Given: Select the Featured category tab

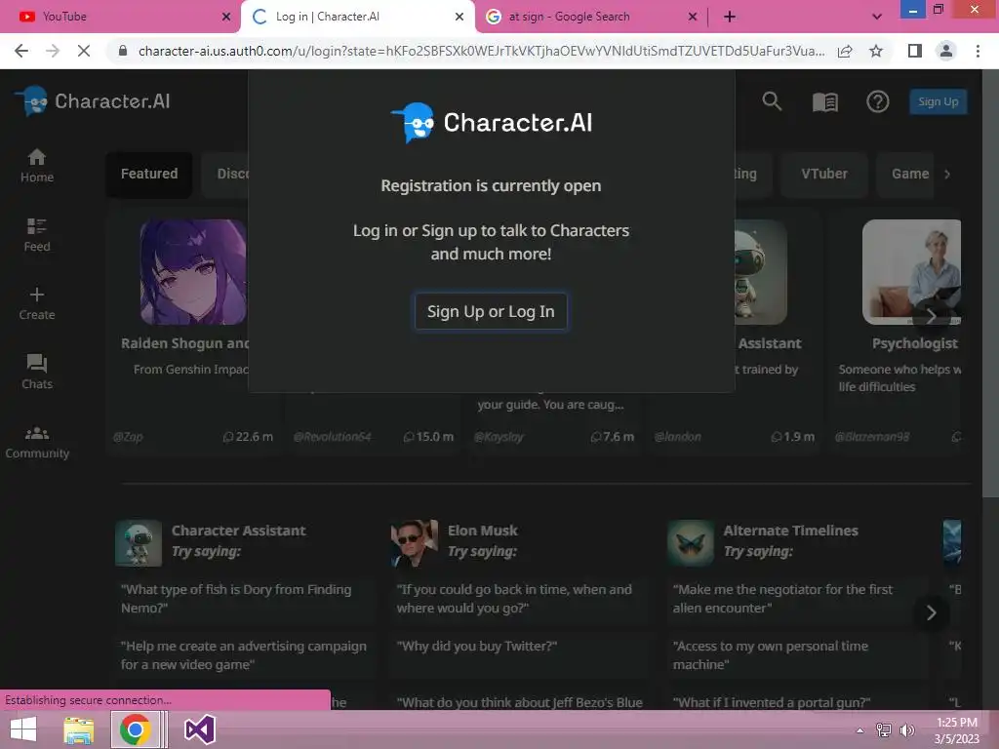Looking at the screenshot, I should click(149, 174).
